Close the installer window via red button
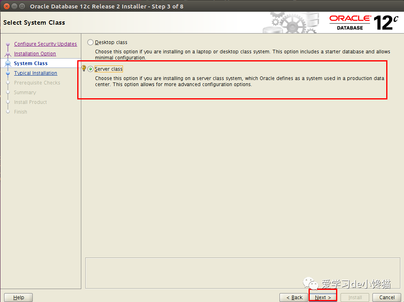Viewport: 404px width, 302px height. point(7,6)
